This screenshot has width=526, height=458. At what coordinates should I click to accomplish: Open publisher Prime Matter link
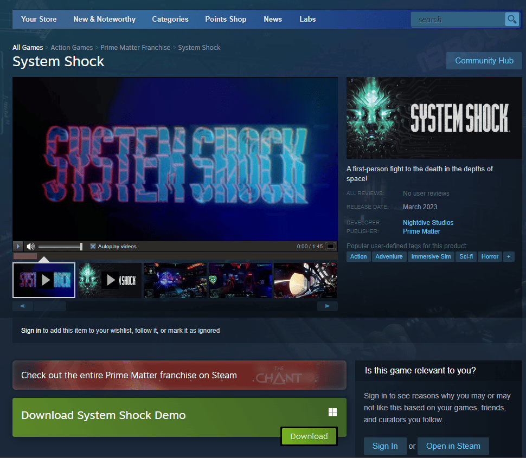[x=421, y=231]
